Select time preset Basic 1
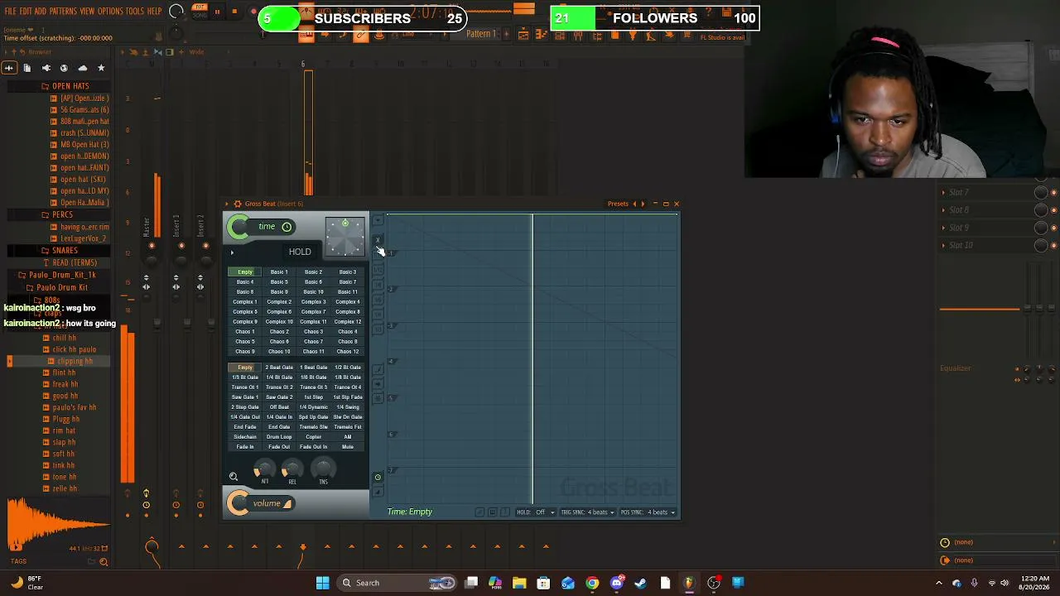 pyautogui.click(x=279, y=272)
